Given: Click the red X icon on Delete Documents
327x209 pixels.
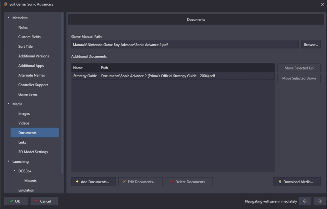Looking at the screenshot, I should (x=172, y=182).
